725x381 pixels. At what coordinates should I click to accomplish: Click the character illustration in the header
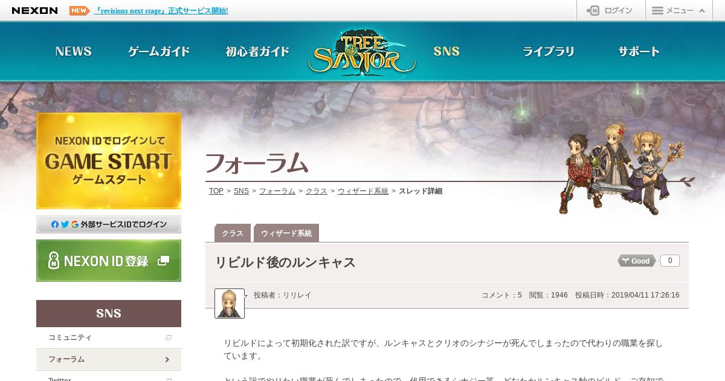(621, 167)
